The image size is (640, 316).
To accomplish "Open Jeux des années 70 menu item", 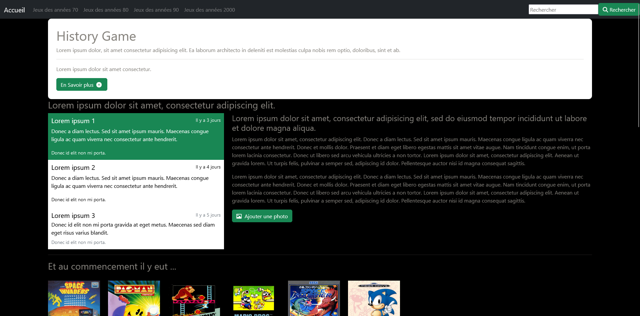I will point(55,10).
